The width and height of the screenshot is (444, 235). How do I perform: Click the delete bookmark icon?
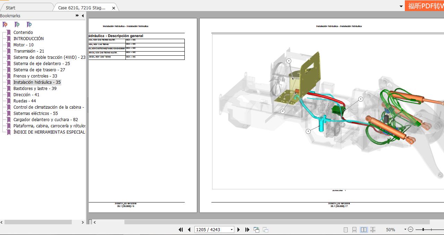(5, 25)
